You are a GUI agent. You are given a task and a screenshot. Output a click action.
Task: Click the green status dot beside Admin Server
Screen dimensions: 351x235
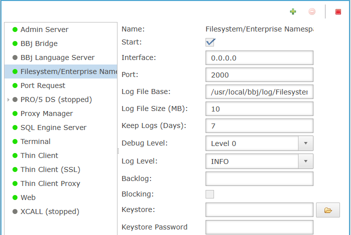(15, 29)
